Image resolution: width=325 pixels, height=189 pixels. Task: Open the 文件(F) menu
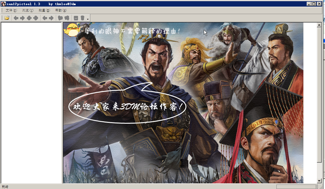[x=11, y=10]
